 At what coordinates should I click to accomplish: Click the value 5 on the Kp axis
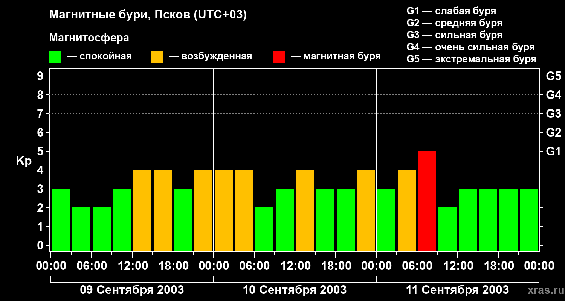coord(41,151)
